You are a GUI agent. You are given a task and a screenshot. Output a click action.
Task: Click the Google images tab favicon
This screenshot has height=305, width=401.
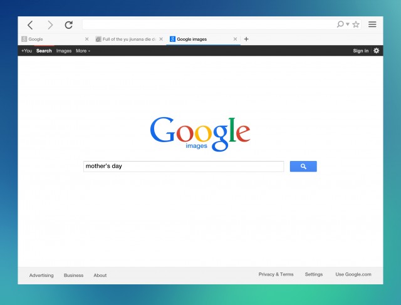173,39
